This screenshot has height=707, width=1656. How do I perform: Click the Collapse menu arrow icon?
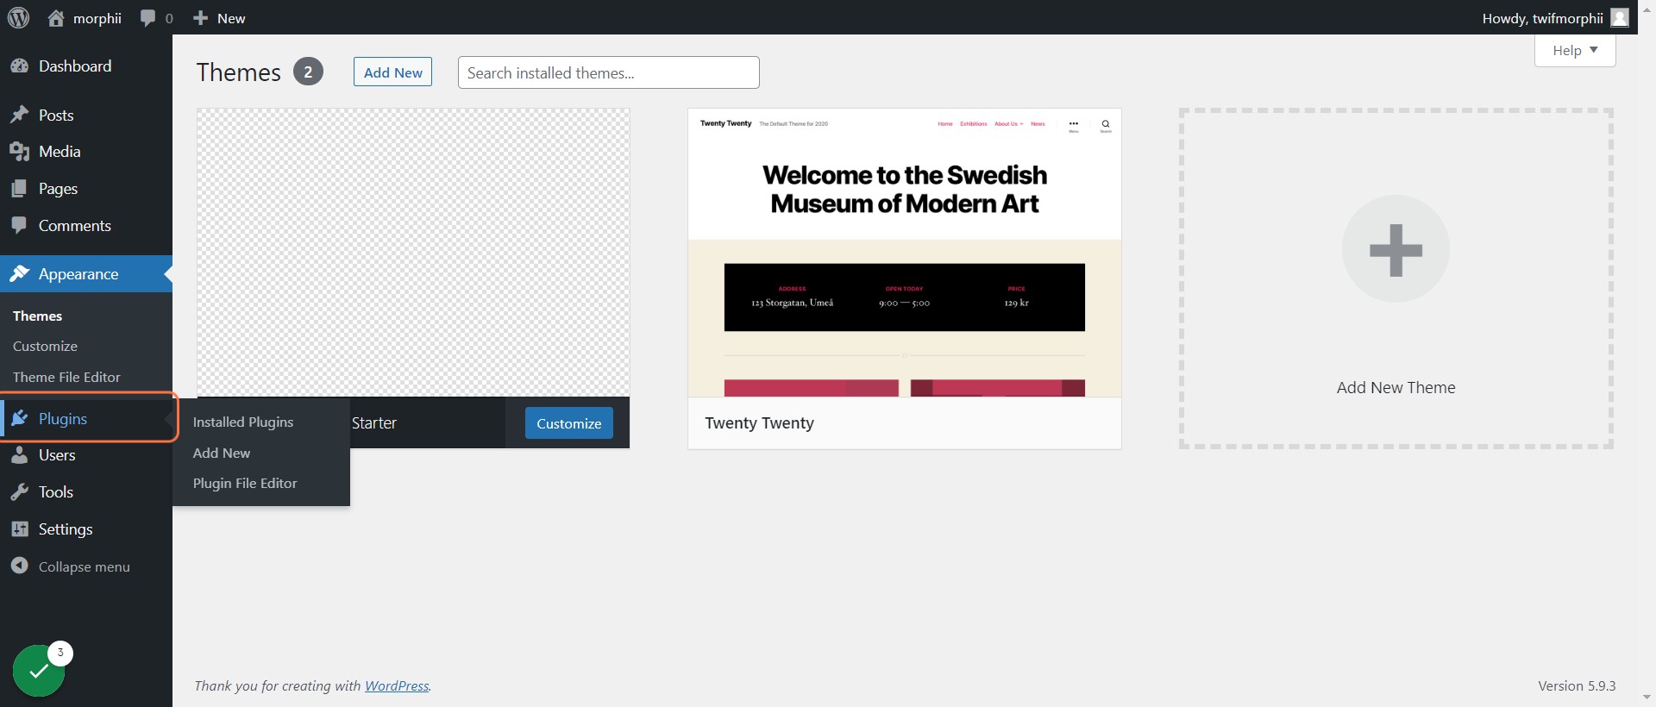(x=19, y=566)
